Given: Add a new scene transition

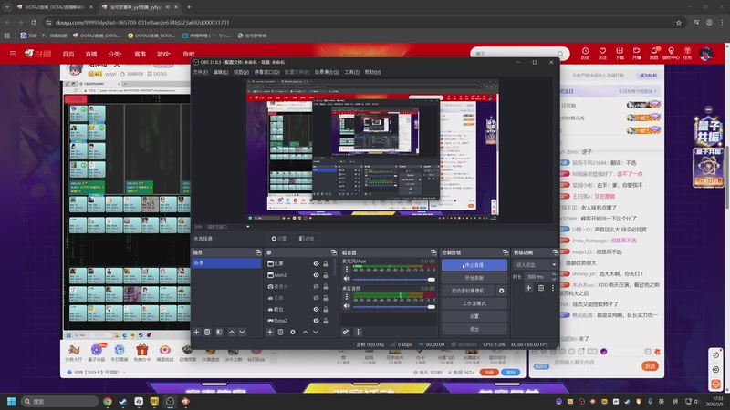Looking at the screenshot, I should [528, 288].
